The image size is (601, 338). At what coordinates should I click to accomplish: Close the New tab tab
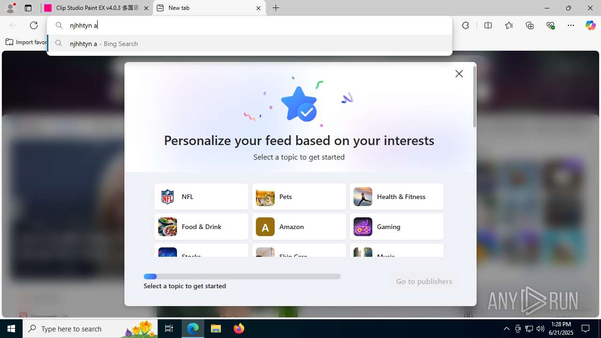[258, 8]
